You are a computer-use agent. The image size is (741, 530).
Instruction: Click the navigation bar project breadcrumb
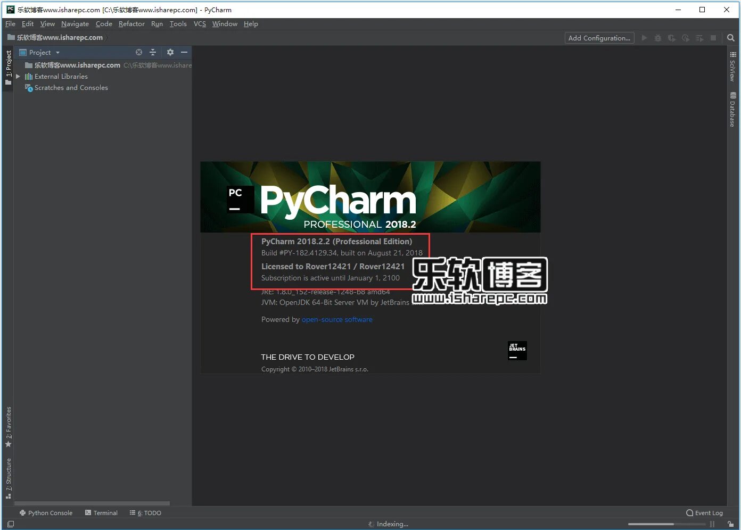pos(56,38)
